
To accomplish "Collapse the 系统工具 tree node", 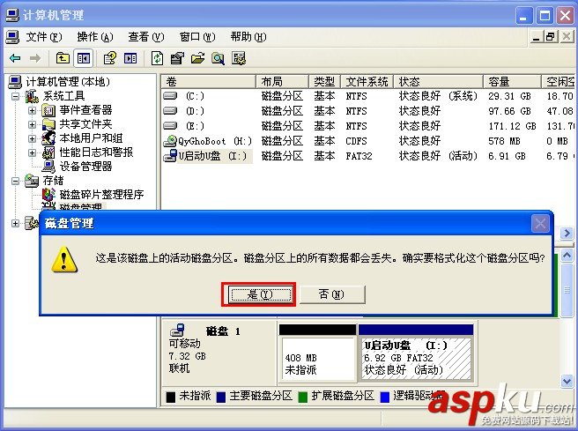I will (x=15, y=97).
